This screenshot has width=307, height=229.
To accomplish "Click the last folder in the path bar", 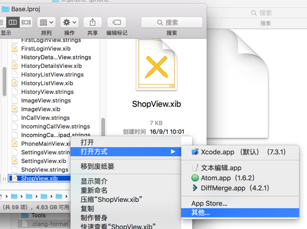I will coord(59,197).
